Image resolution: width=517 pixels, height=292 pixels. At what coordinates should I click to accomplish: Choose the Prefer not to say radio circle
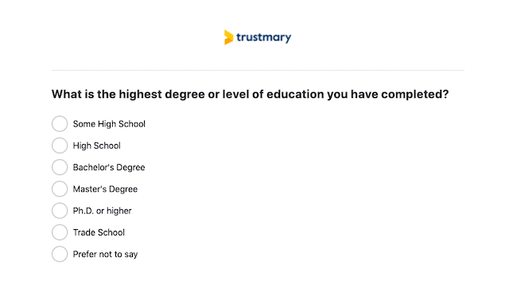coord(60,254)
